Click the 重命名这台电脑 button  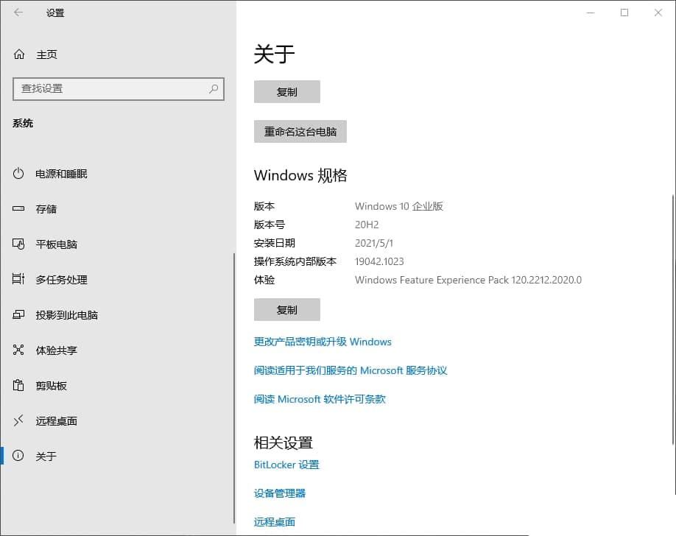point(300,132)
